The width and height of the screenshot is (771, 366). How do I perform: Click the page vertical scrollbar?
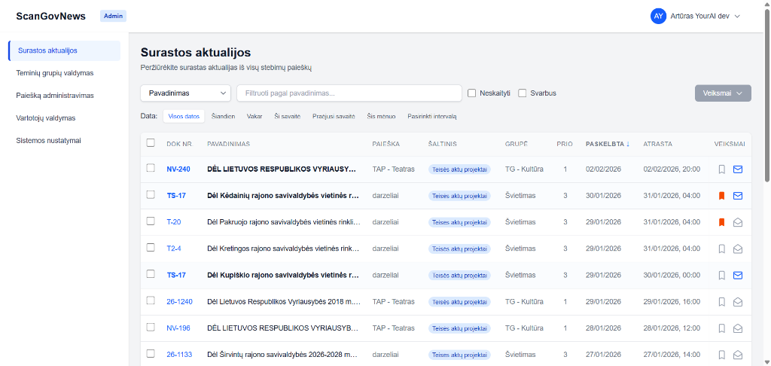pos(767,96)
